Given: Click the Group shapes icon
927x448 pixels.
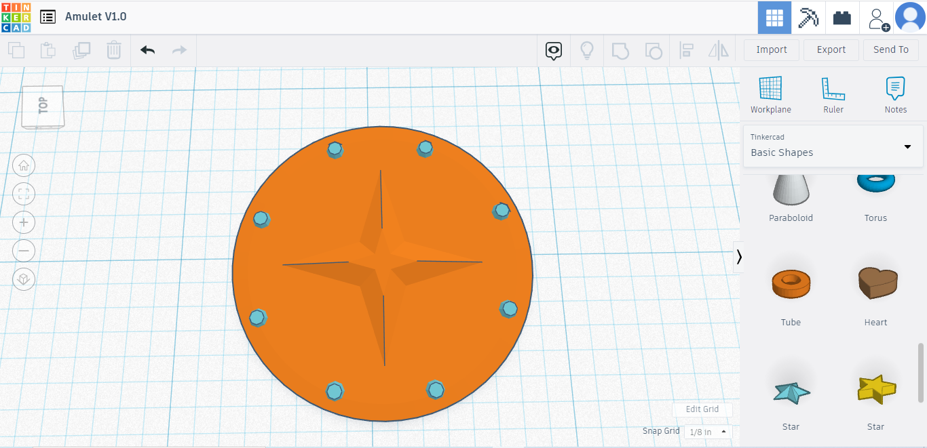Looking at the screenshot, I should pos(620,50).
